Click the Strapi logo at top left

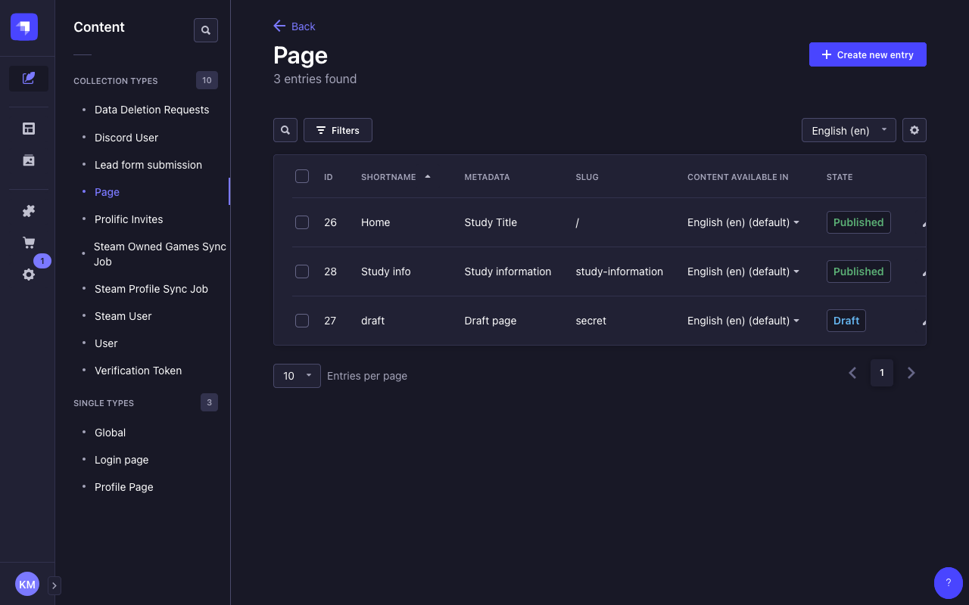(x=23, y=26)
